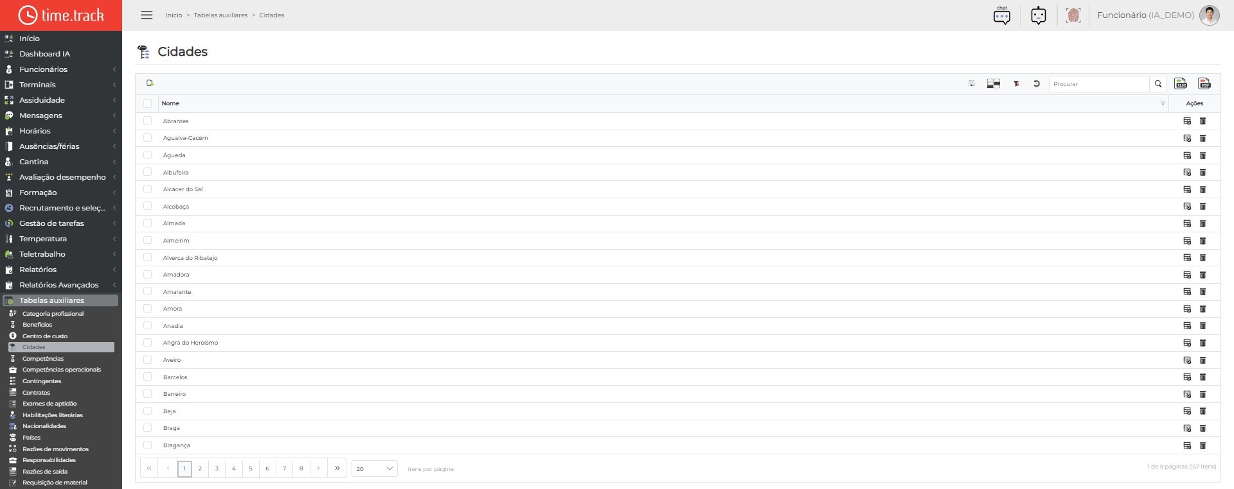Viewport: 1234px width, 489px height.
Task: Toggle the hamburger sidebar menu
Action: 147,15
